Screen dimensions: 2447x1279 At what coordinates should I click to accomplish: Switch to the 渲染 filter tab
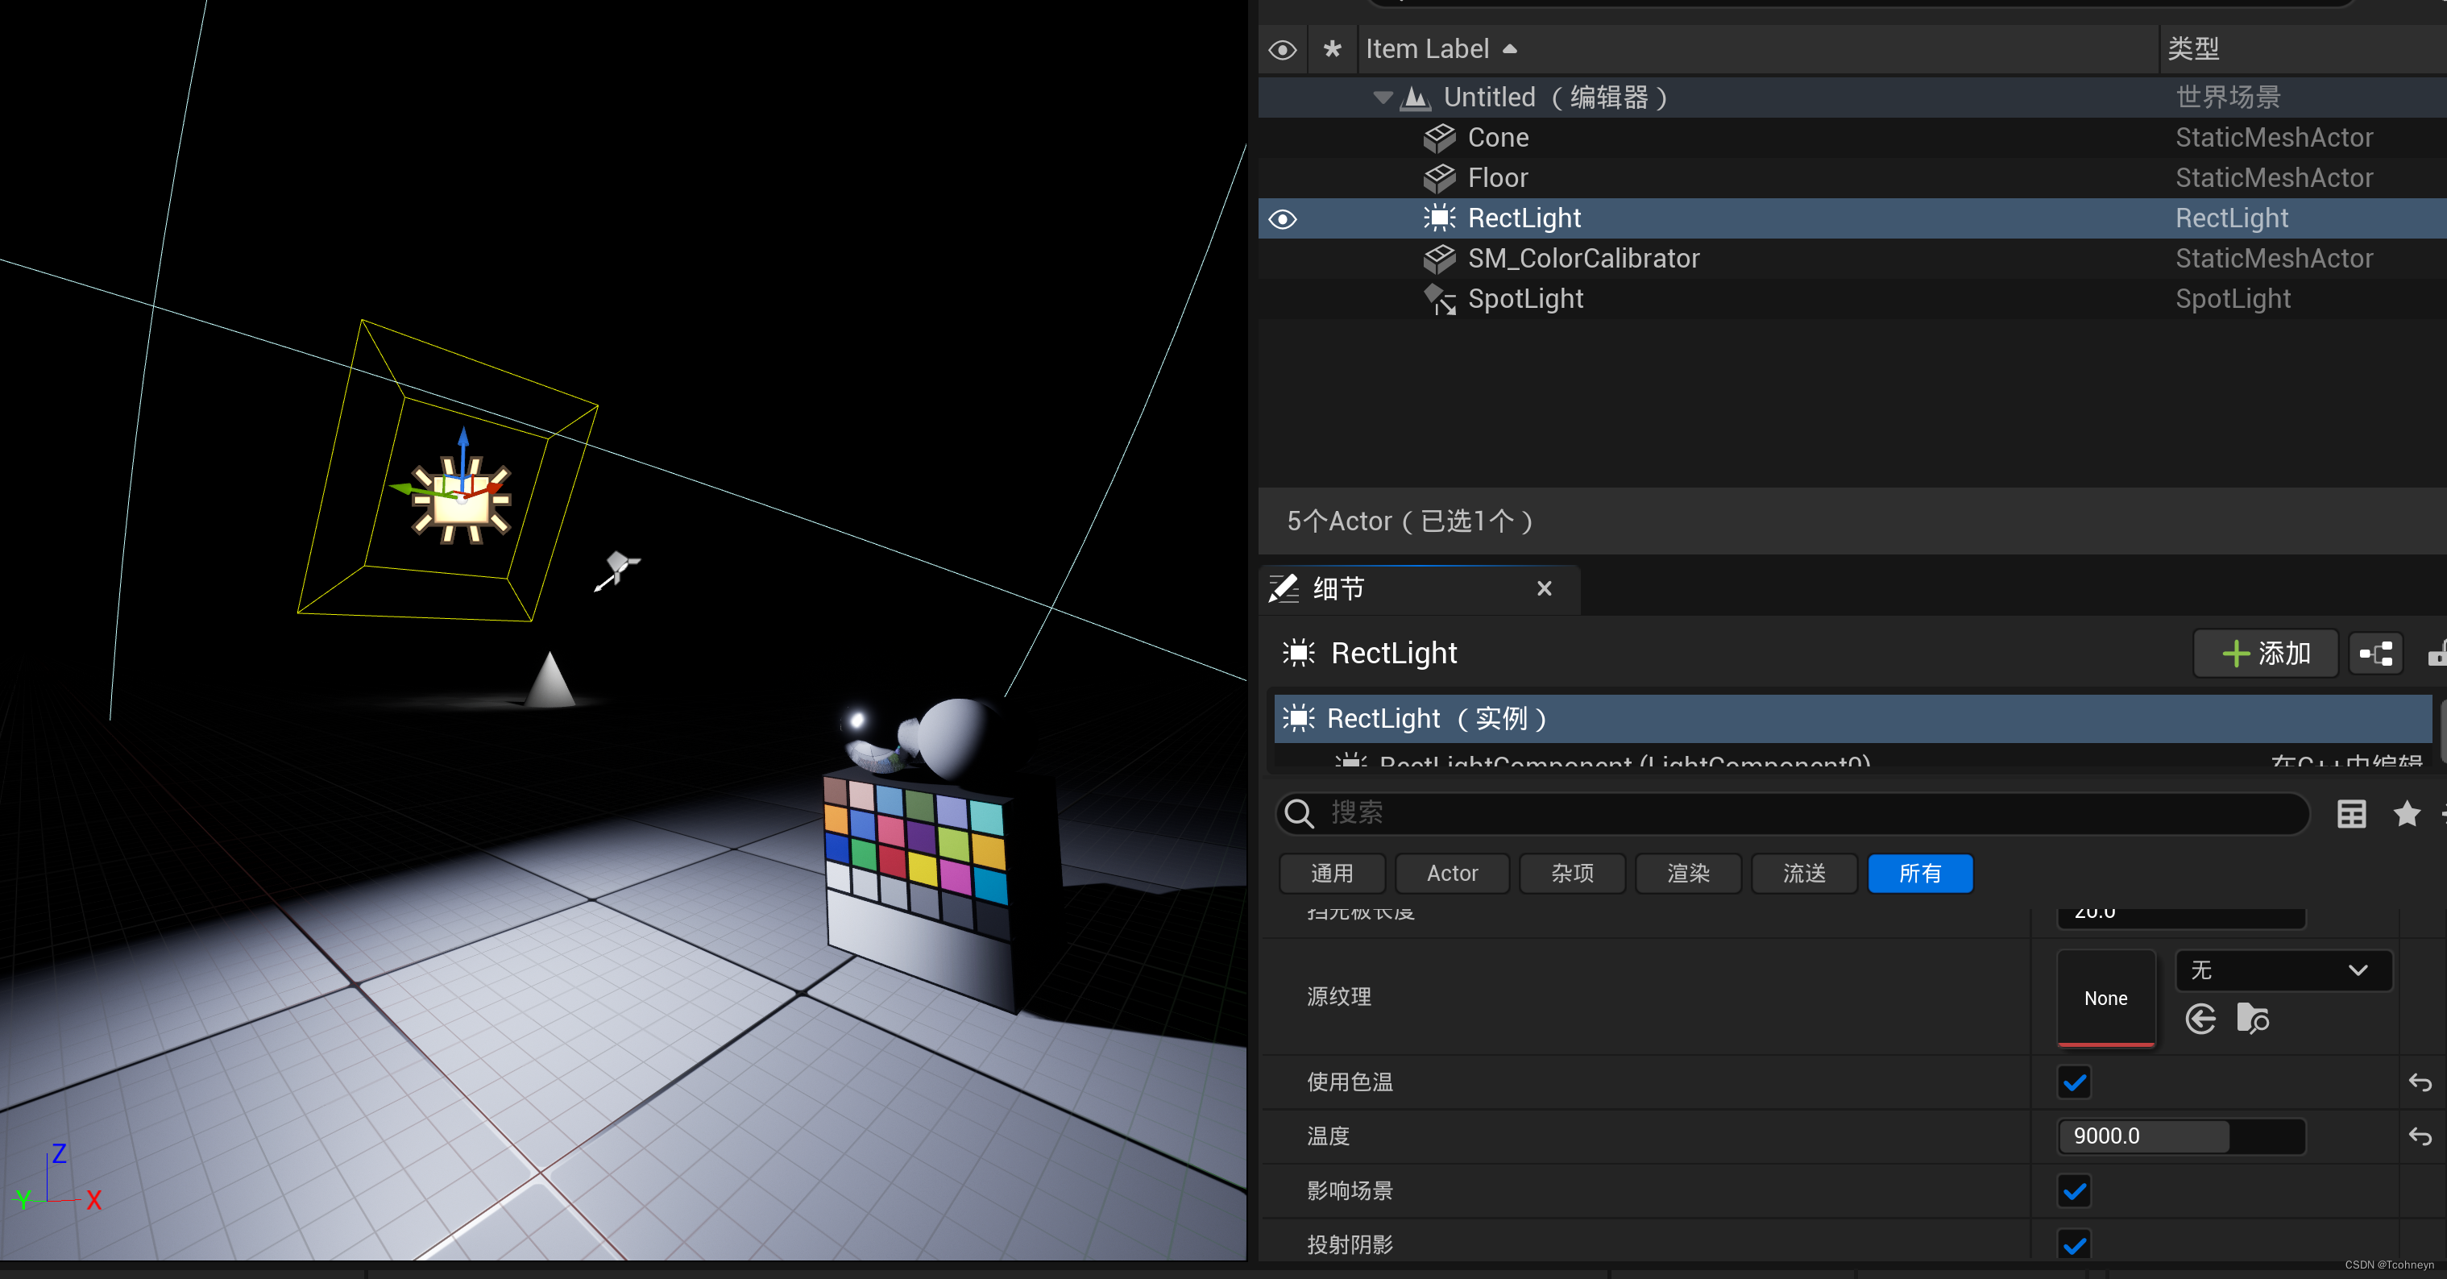point(1688,874)
